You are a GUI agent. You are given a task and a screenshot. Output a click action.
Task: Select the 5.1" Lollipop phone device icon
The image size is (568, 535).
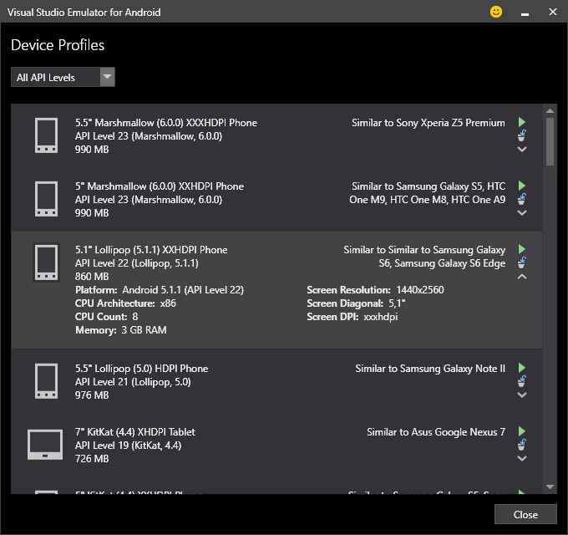pyautogui.click(x=46, y=262)
